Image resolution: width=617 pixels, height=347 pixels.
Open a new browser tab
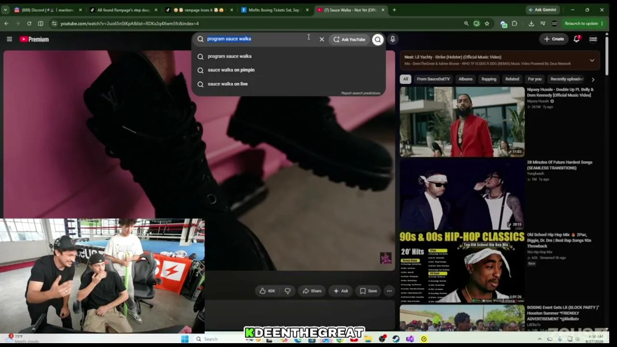(394, 10)
